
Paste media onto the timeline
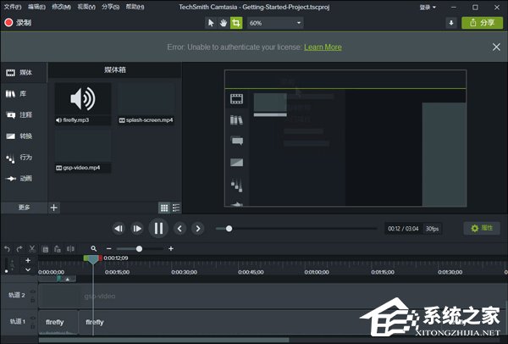[58, 249]
